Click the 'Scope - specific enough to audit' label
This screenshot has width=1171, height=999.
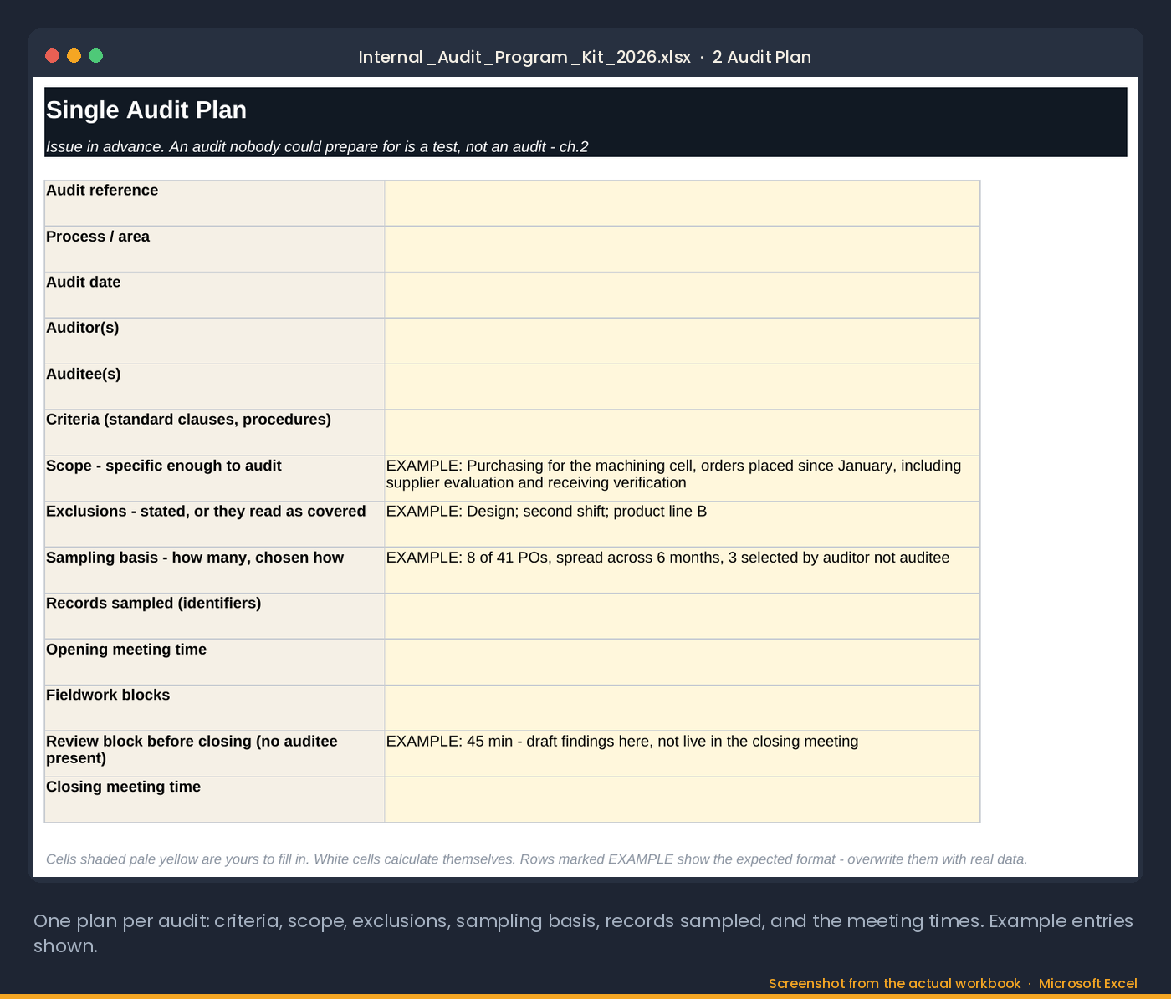click(214, 479)
